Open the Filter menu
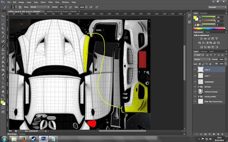The height and width of the screenshot is (142, 228). click(50, 2)
